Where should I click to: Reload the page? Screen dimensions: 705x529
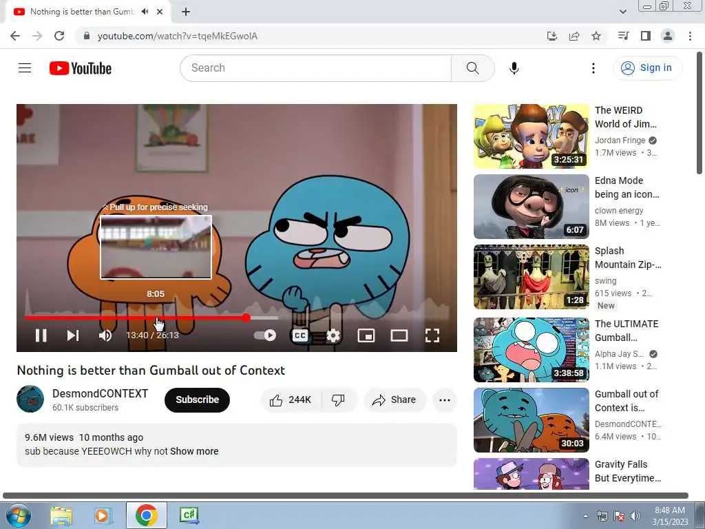59,36
